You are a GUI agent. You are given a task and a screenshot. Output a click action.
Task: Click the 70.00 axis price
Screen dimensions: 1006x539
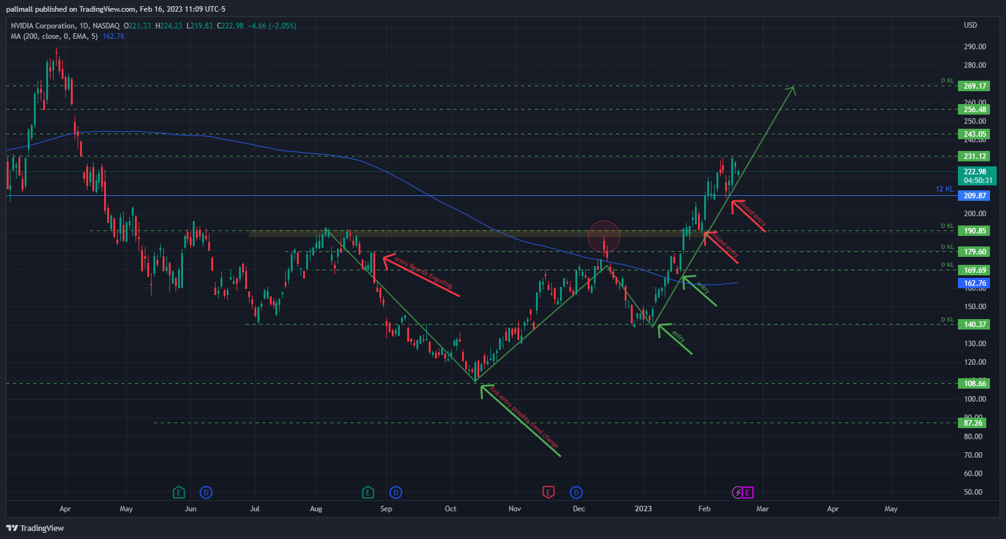click(x=973, y=455)
